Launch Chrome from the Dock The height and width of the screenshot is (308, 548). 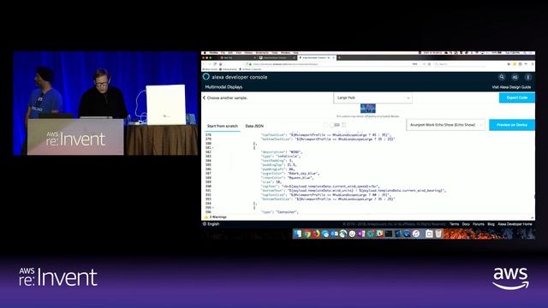tap(307, 234)
